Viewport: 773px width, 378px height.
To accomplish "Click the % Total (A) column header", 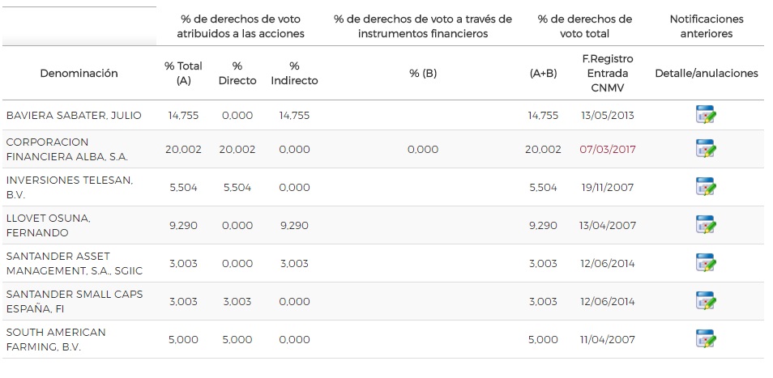I will tap(183, 73).
